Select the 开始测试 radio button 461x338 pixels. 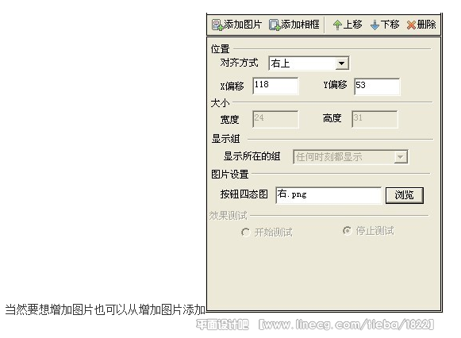point(245,232)
